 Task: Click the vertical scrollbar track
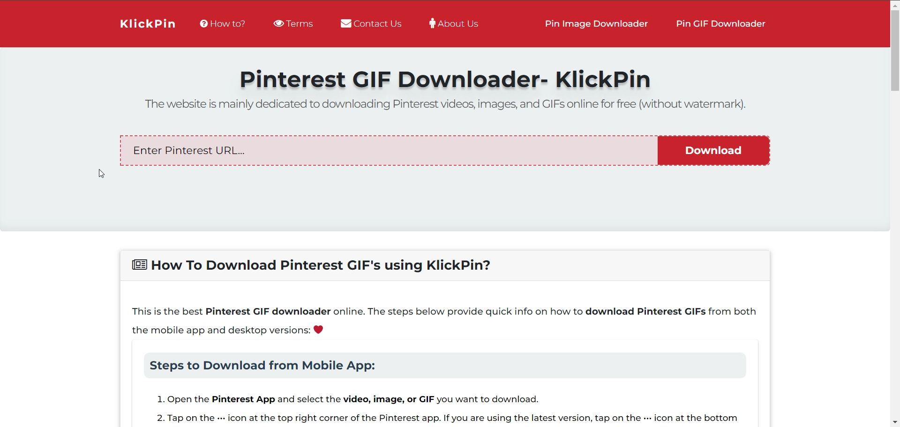click(894, 234)
